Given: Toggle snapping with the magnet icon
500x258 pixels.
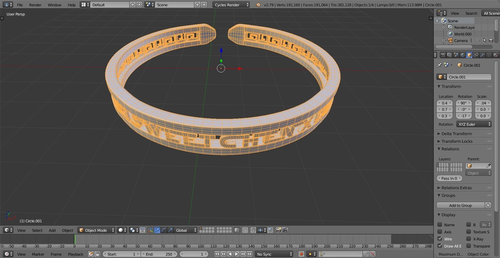Looking at the screenshot, I should (253, 230).
